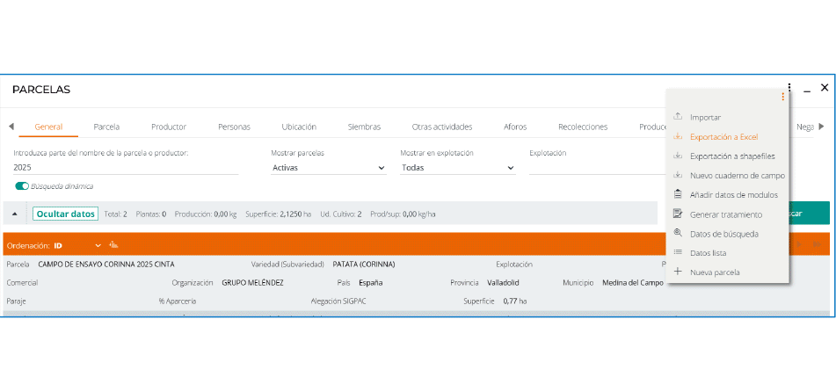Toggle sort direction icon next to Ordenación
This screenshot has width=836, height=392.
point(113,245)
